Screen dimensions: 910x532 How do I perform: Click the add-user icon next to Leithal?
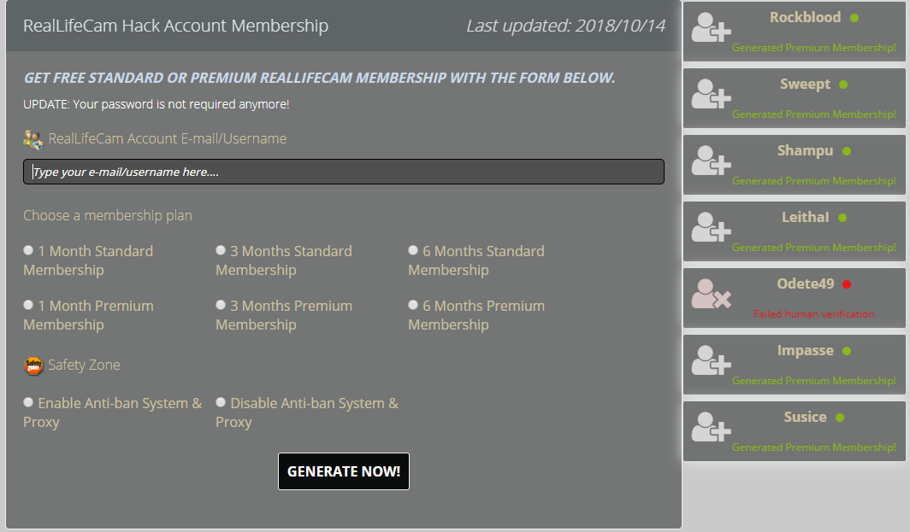711,228
